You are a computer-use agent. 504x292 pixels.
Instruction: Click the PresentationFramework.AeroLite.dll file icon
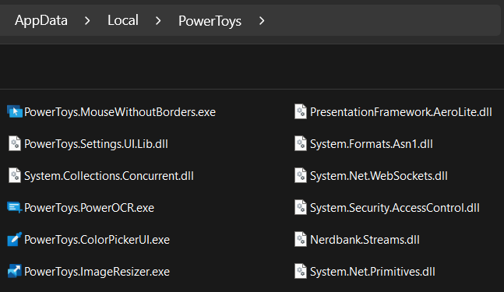[x=301, y=111]
